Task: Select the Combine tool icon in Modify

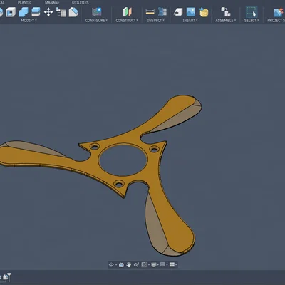Action: [24, 12]
